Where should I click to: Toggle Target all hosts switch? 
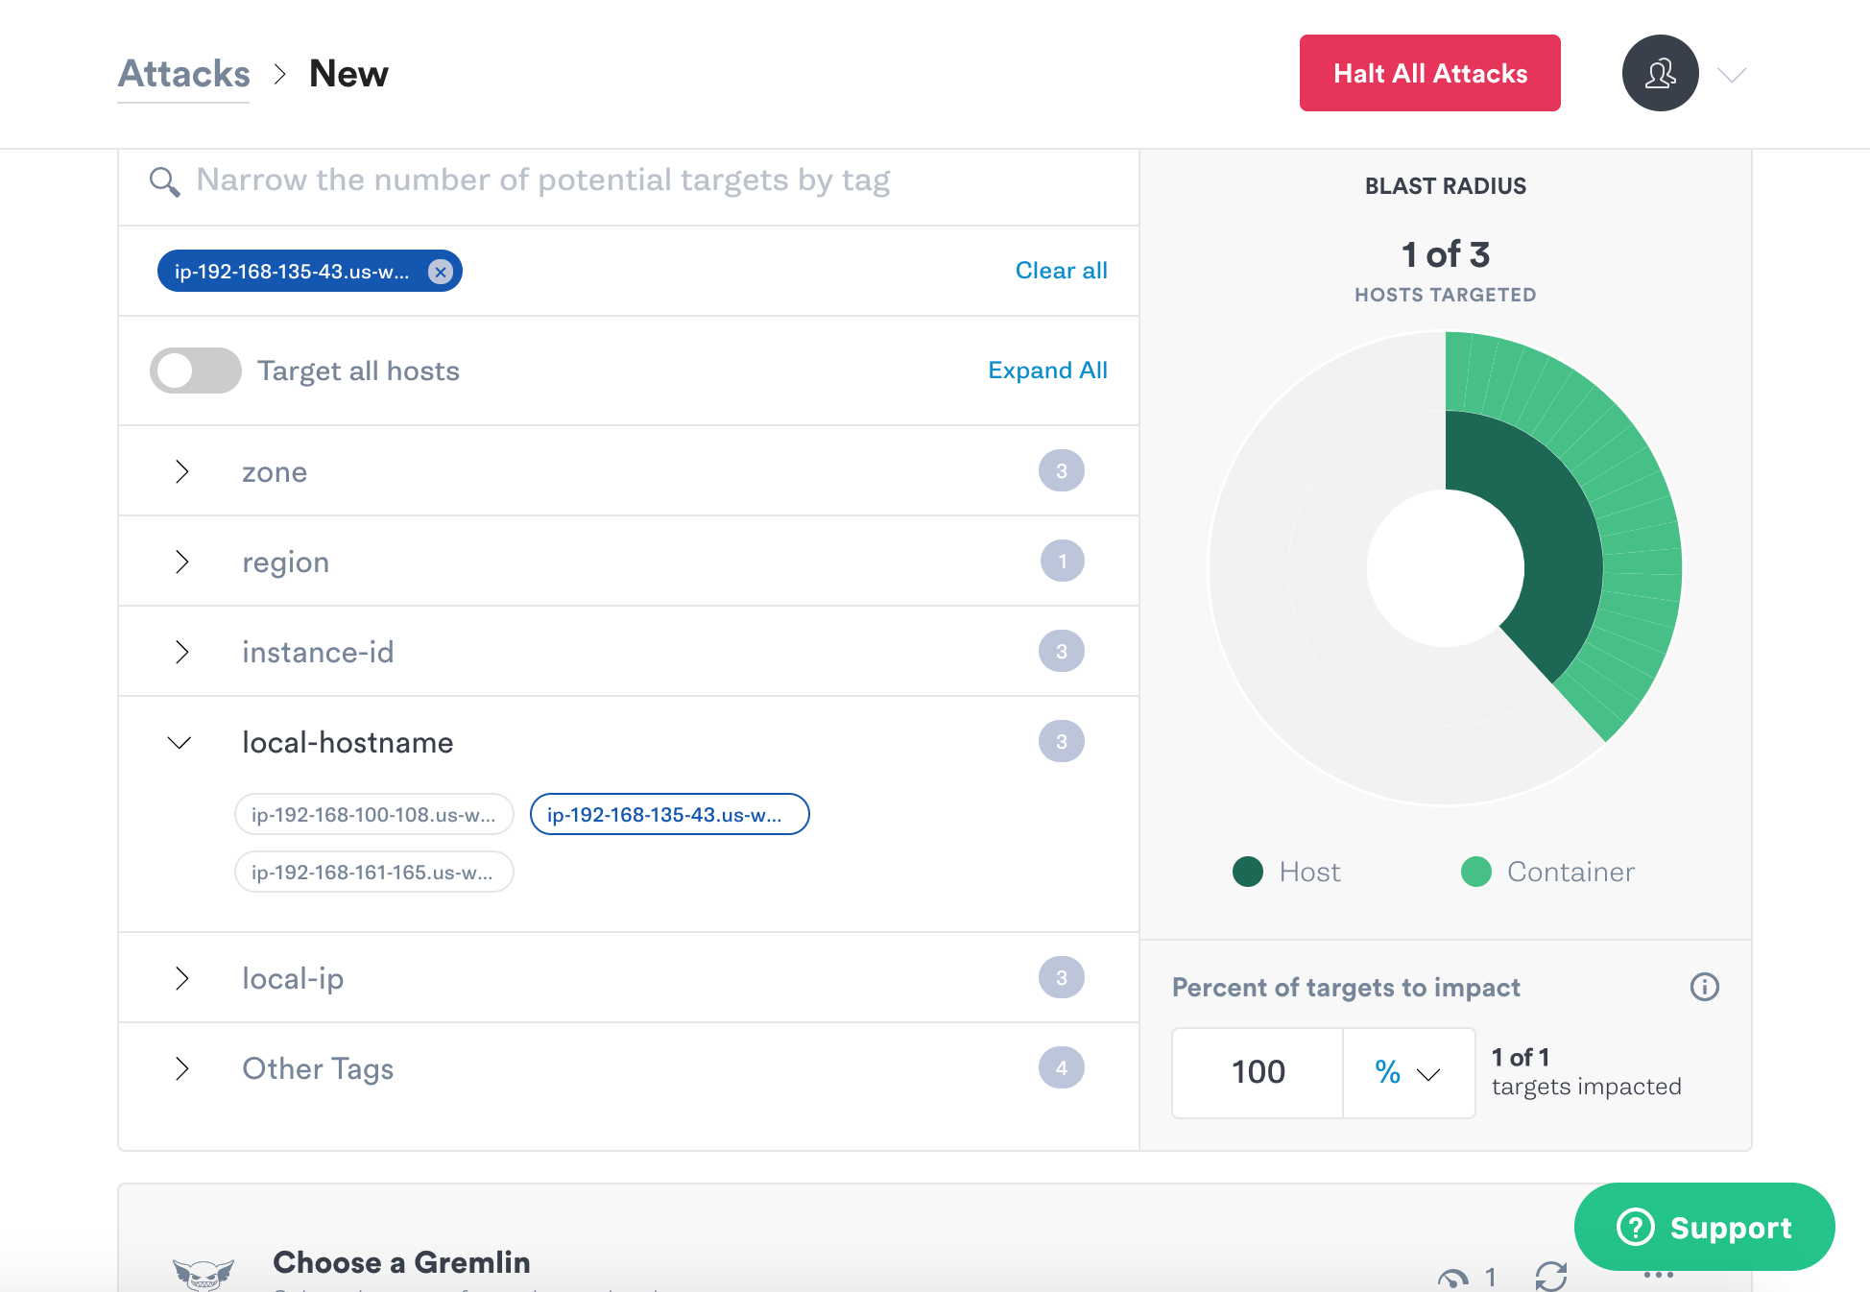pos(196,371)
